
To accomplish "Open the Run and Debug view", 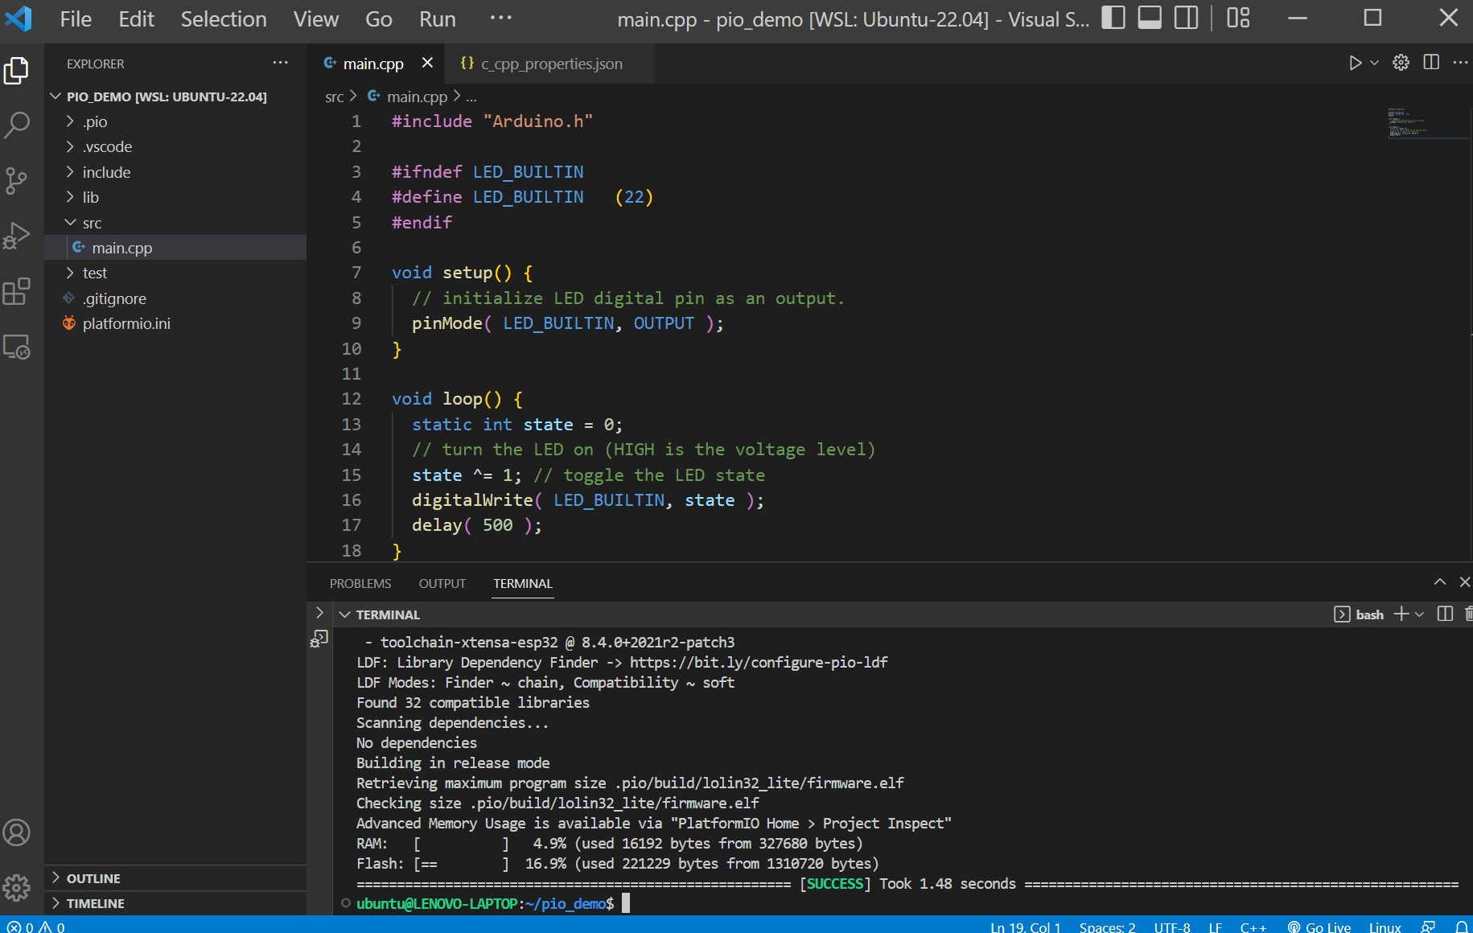I will coord(17,236).
